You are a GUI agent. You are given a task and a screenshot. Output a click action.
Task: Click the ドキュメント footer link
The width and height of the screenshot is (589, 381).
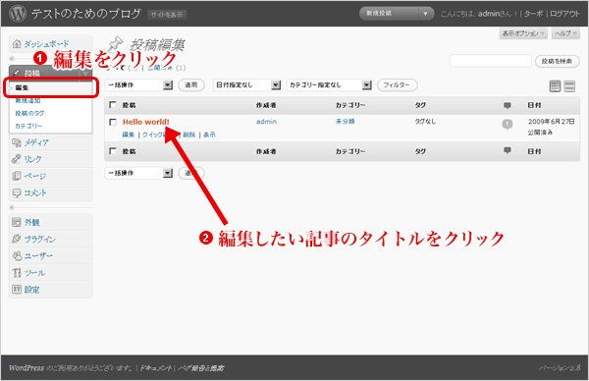(156, 368)
